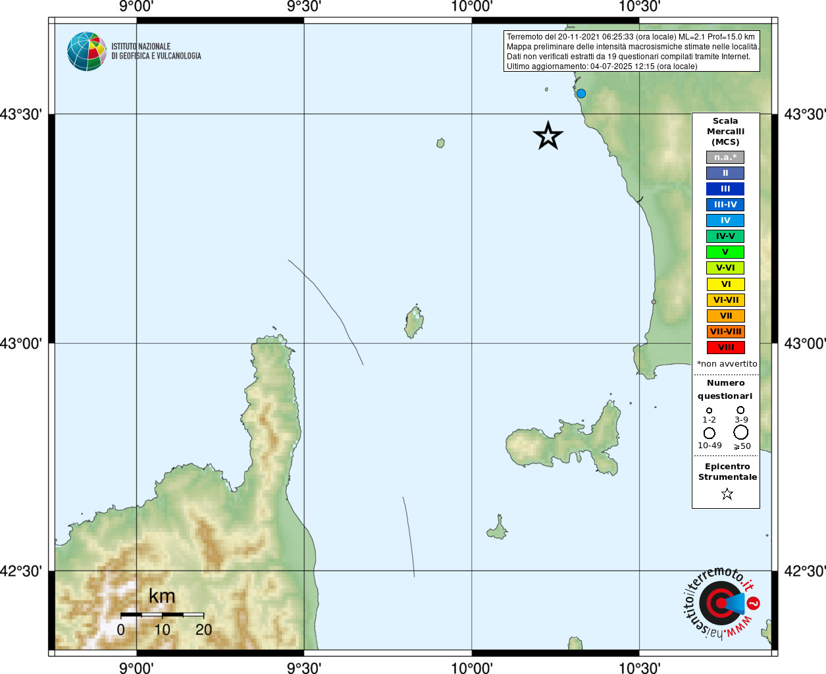Click the left 43°00' latitude label
Image resolution: width=826 pixels, height=674 pixels.
pyautogui.click(x=21, y=344)
